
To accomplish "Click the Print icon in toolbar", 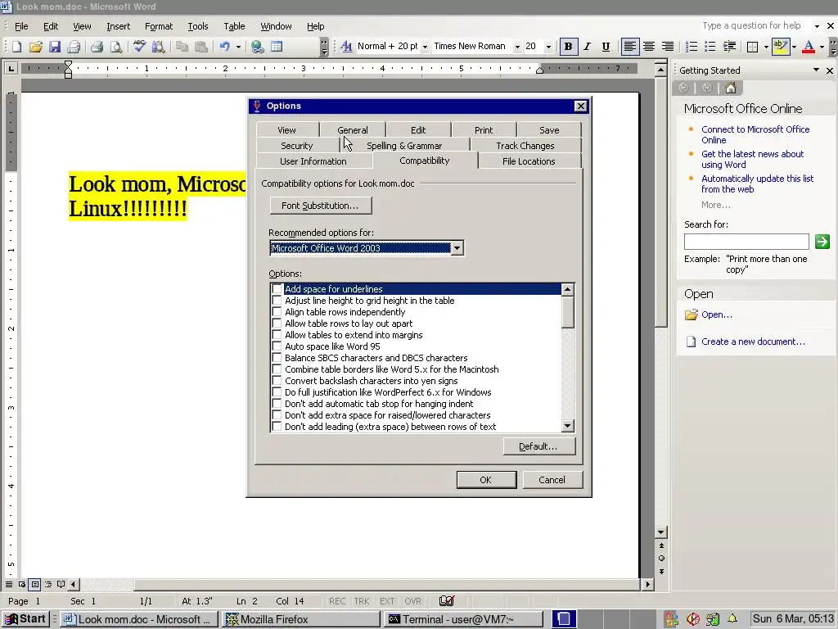I will click(97, 47).
